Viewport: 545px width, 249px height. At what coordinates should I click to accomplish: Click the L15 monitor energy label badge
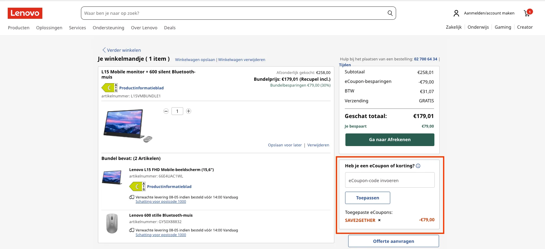coord(137,186)
